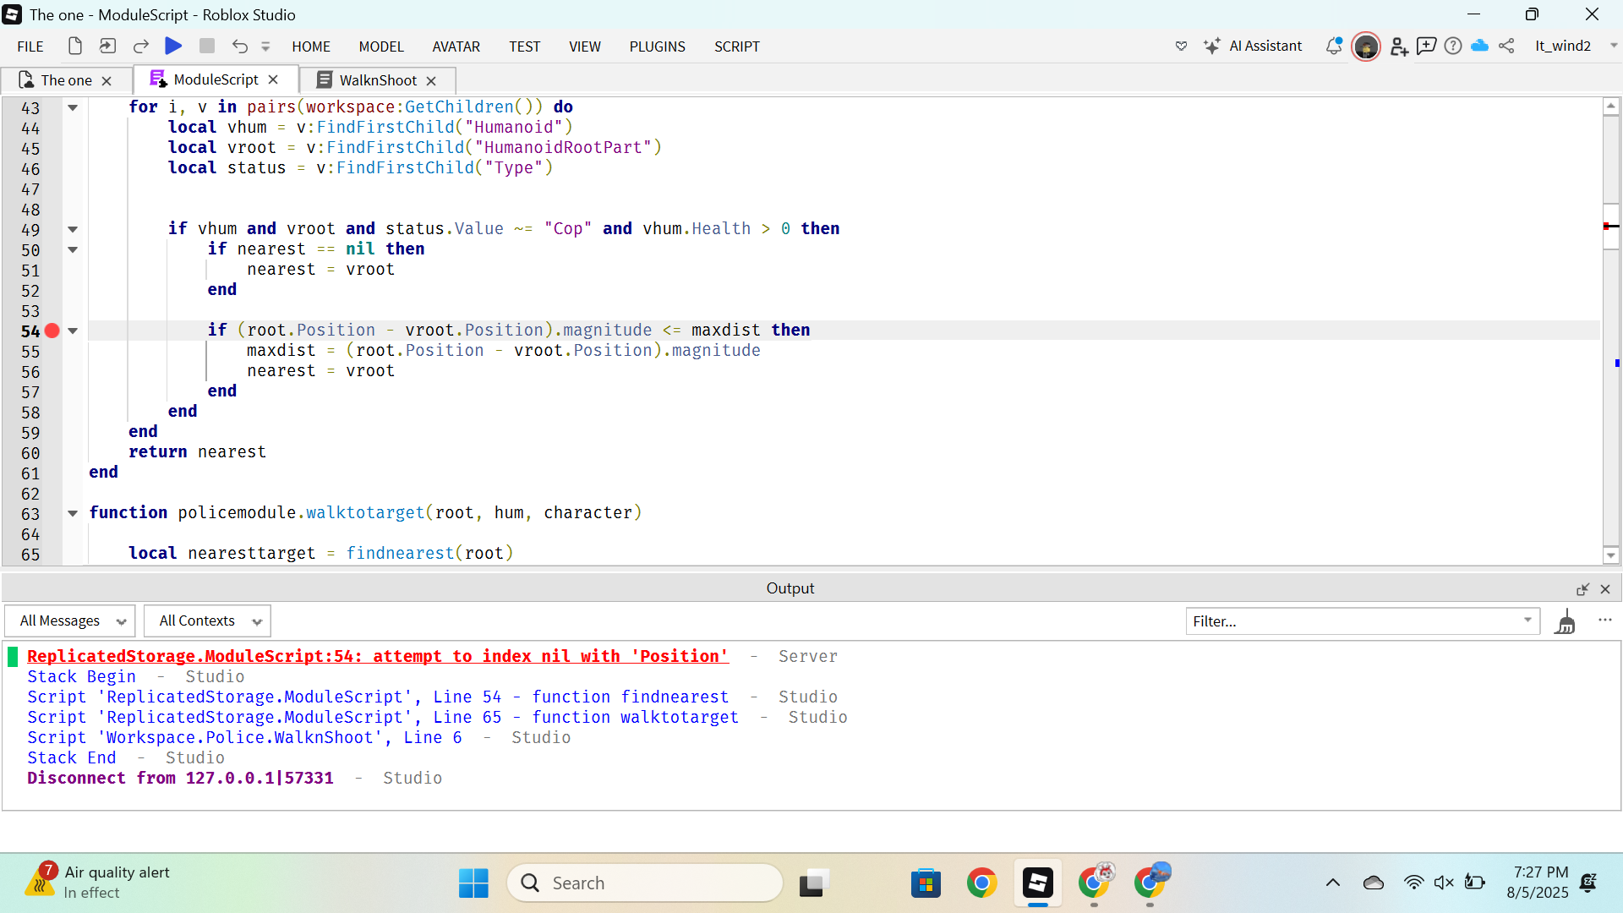This screenshot has height=913, width=1623.
Task: Invite collaborators with the add-person icon
Action: pyautogui.click(x=1398, y=46)
